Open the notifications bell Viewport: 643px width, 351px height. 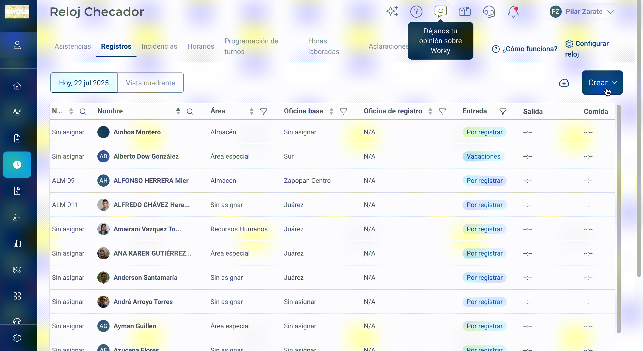pos(513,12)
